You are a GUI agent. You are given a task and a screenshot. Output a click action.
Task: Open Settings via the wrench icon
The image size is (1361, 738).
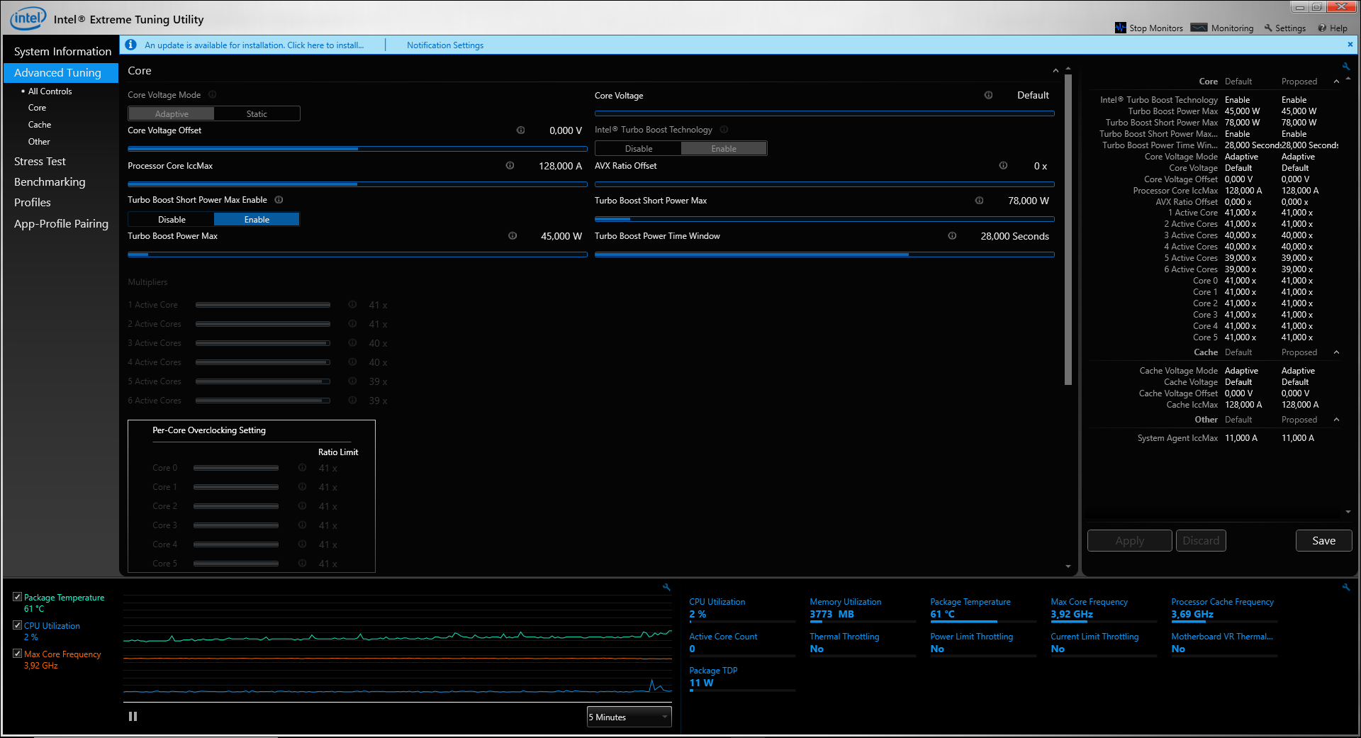click(x=1268, y=28)
